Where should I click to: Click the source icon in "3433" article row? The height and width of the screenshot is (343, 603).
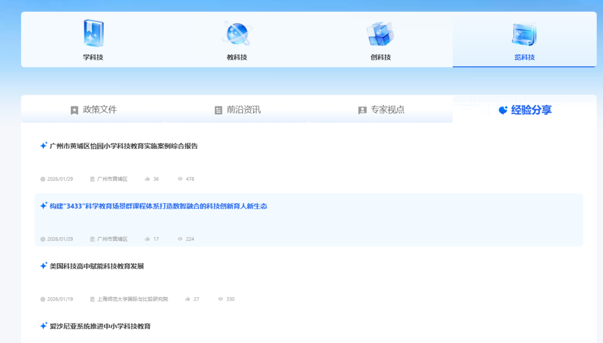tap(92, 239)
